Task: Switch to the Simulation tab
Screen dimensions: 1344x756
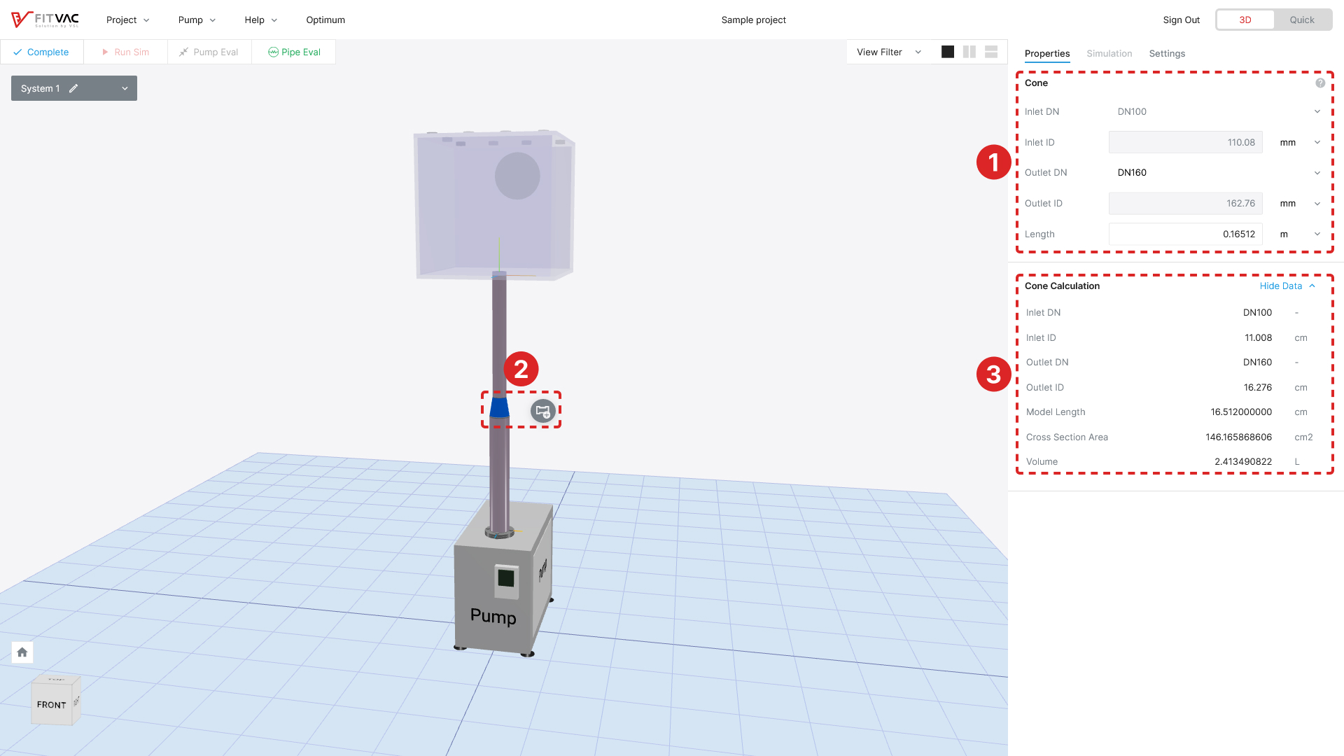Action: pos(1109,53)
